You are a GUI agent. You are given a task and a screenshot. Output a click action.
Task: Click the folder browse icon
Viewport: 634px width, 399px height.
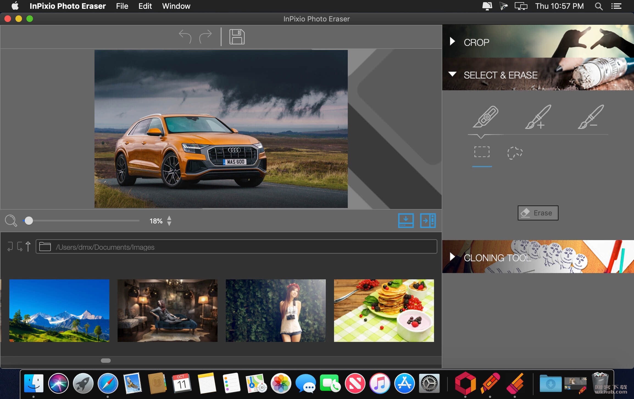[x=45, y=247]
